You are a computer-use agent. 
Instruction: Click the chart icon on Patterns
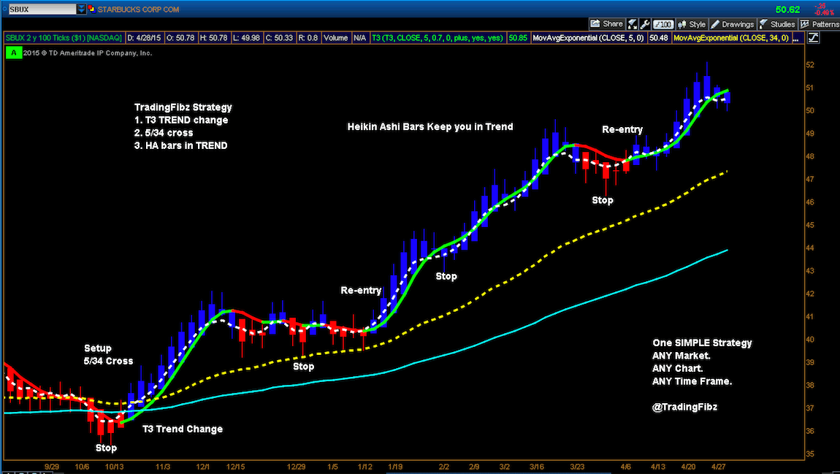[x=805, y=24]
